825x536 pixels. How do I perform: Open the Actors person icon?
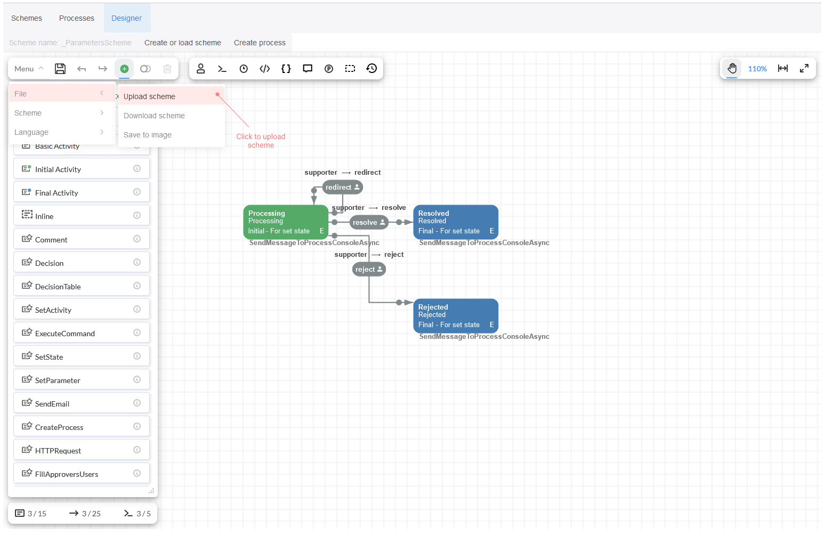click(201, 69)
